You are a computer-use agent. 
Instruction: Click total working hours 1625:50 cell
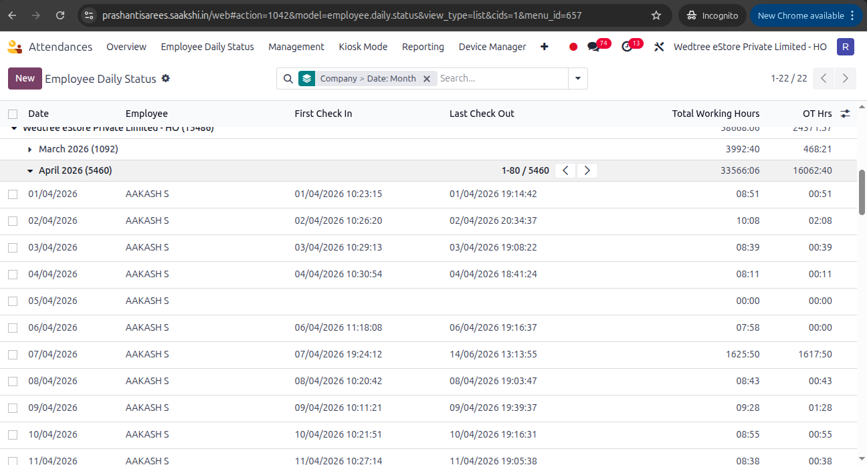point(743,354)
